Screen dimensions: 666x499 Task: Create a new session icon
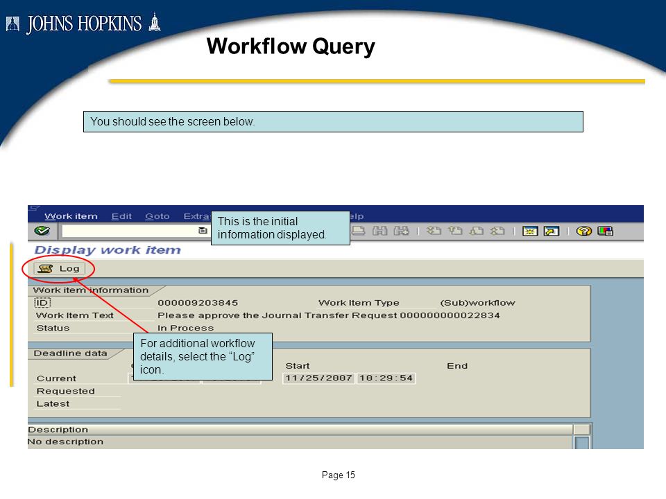(530, 231)
